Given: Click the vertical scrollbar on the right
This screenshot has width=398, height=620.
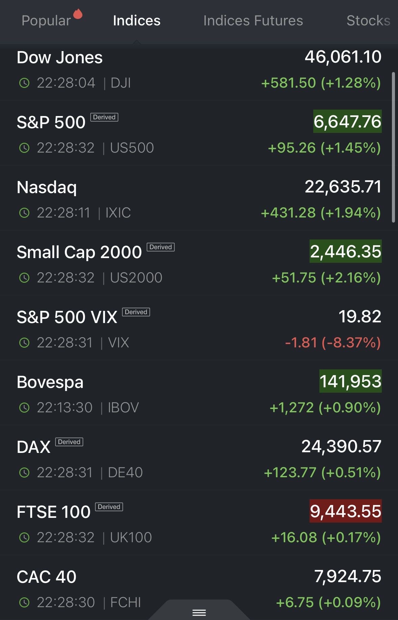Looking at the screenshot, I should pyautogui.click(x=393, y=147).
